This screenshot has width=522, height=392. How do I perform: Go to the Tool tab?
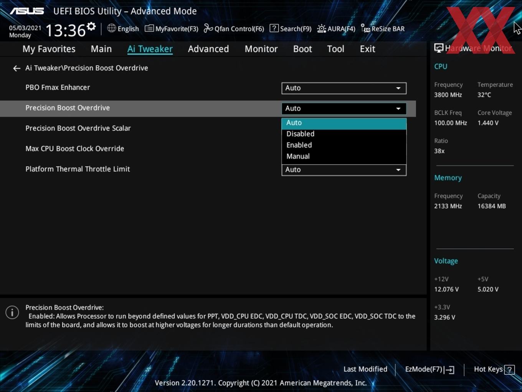point(335,49)
